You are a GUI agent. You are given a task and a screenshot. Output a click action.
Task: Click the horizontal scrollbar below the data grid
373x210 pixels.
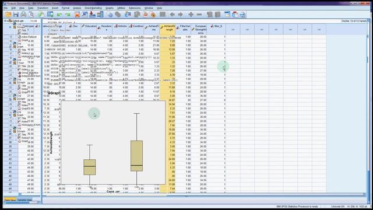click(x=192, y=194)
